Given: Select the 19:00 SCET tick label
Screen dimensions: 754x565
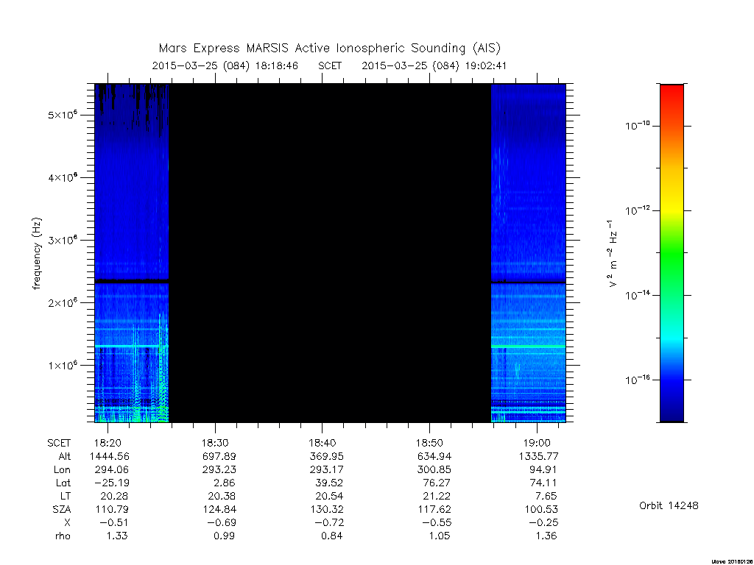Looking at the screenshot, I should tap(537, 443).
